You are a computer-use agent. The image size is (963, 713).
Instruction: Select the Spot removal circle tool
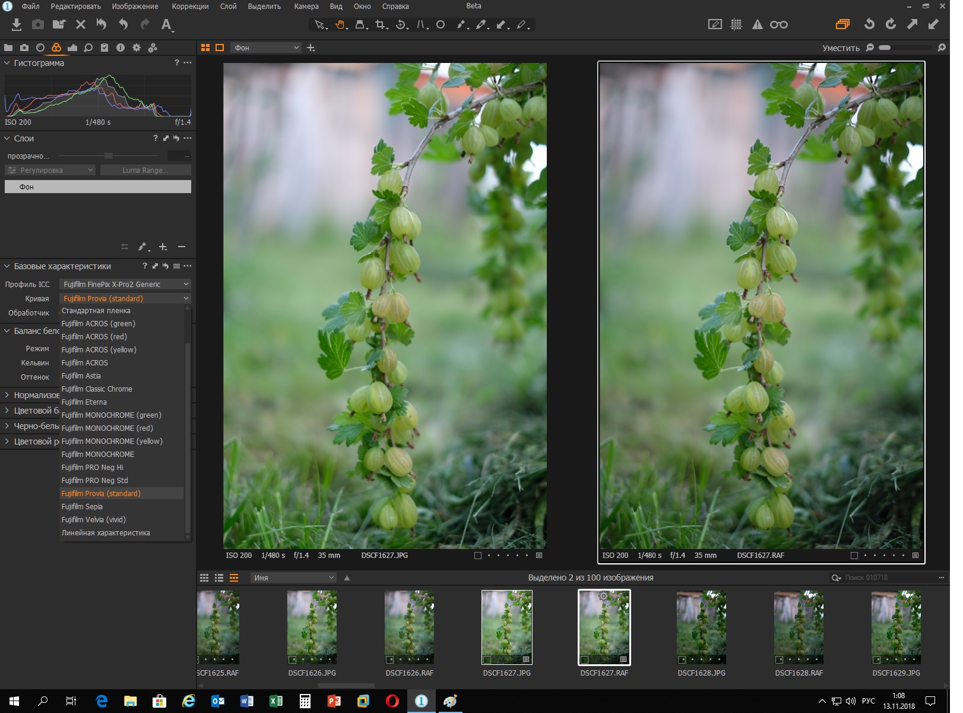[x=441, y=24]
